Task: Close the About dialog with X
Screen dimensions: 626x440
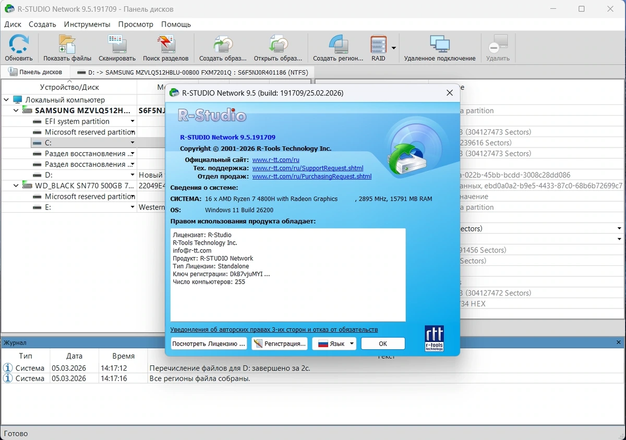Action: [450, 93]
